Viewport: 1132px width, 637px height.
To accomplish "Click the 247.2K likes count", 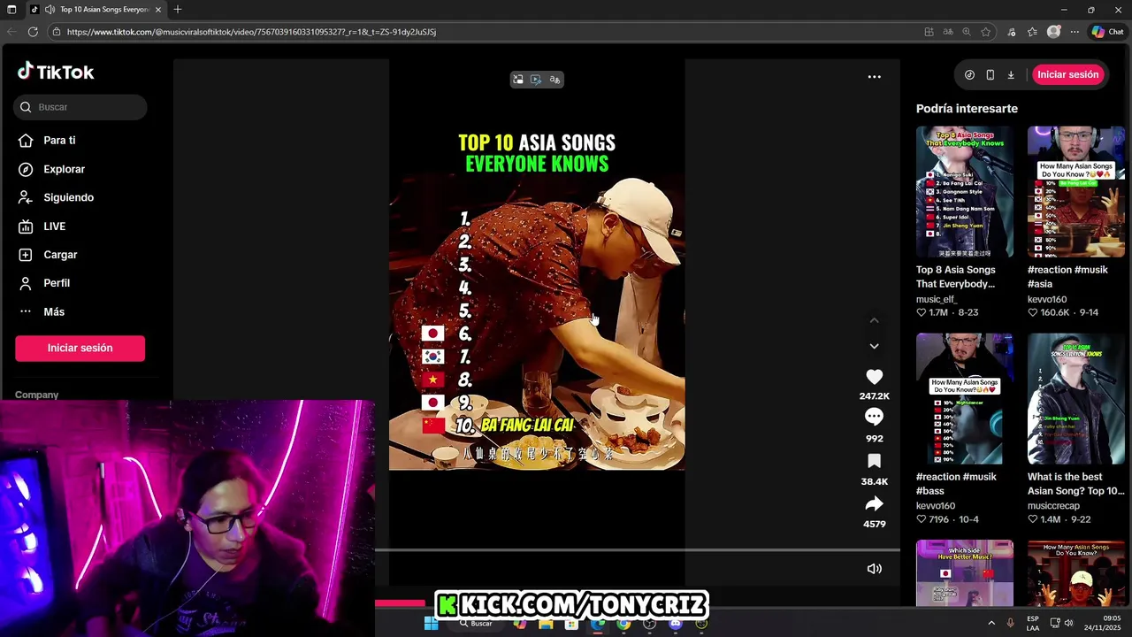I will pyautogui.click(x=874, y=396).
